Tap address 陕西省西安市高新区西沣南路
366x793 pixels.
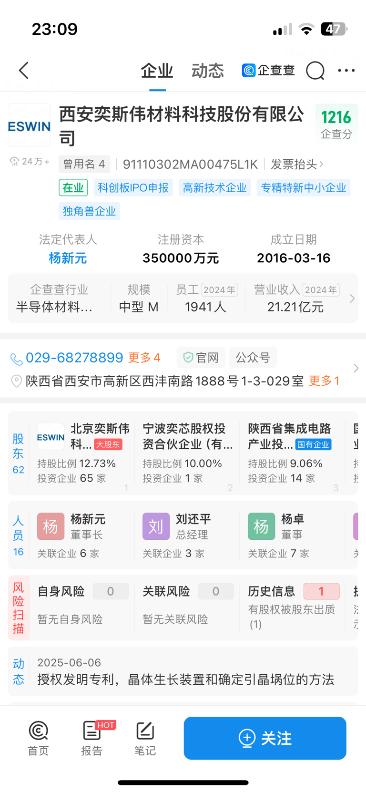click(x=164, y=381)
